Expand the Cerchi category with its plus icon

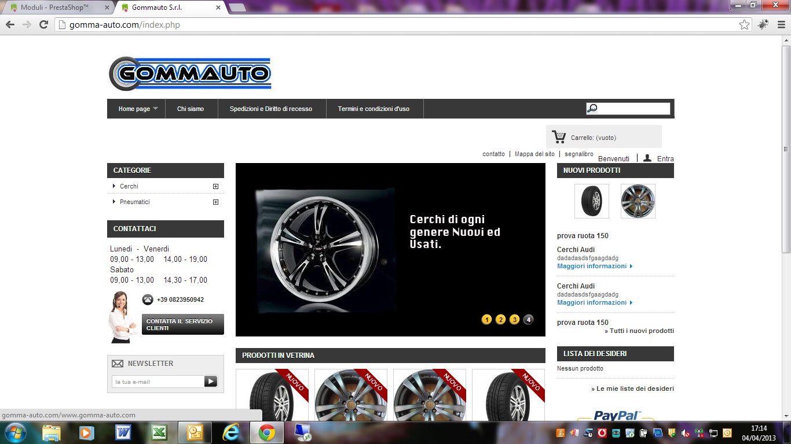[215, 186]
